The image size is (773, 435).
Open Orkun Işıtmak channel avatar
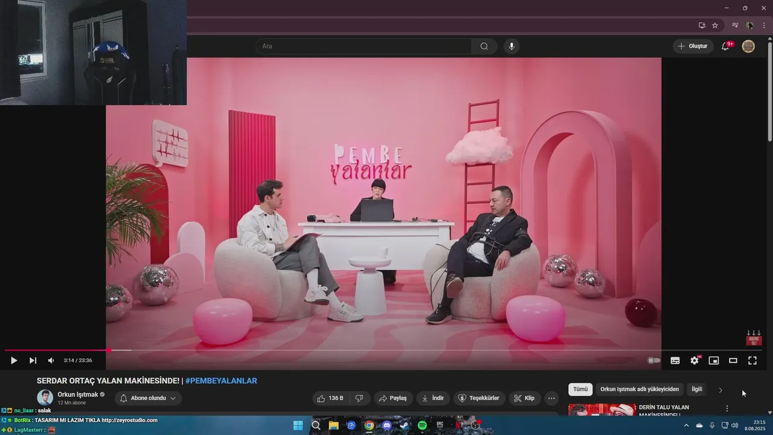click(45, 398)
